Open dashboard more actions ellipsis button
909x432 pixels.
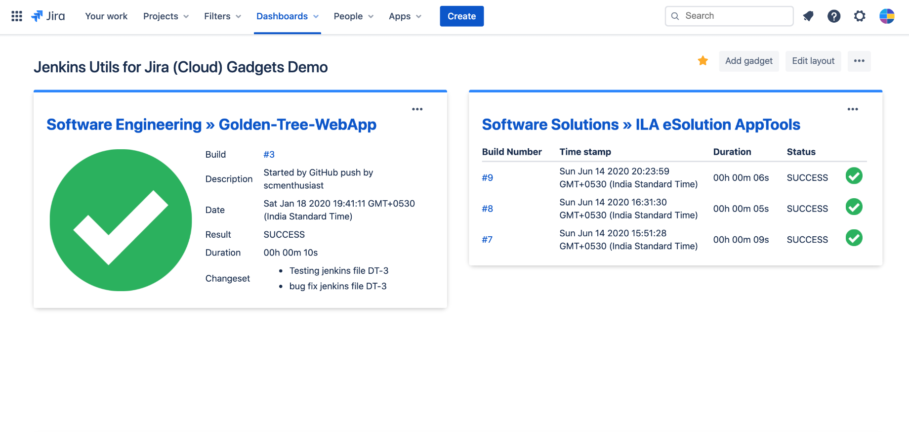click(859, 61)
